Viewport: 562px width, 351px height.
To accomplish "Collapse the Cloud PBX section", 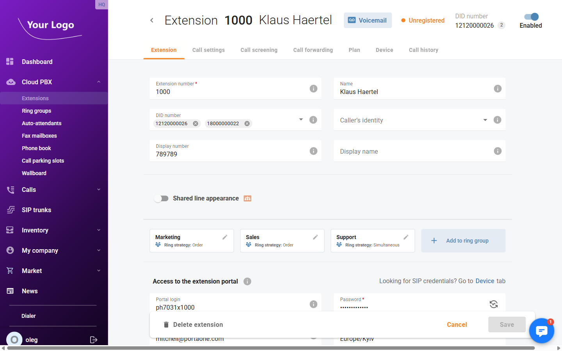I will coord(98,82).
